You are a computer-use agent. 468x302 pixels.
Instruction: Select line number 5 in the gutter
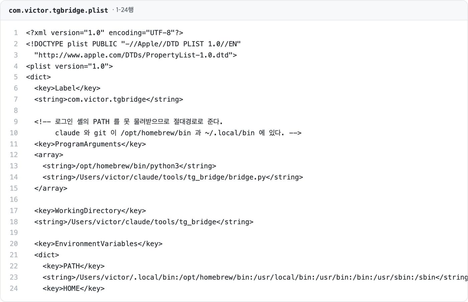[16, 77]
